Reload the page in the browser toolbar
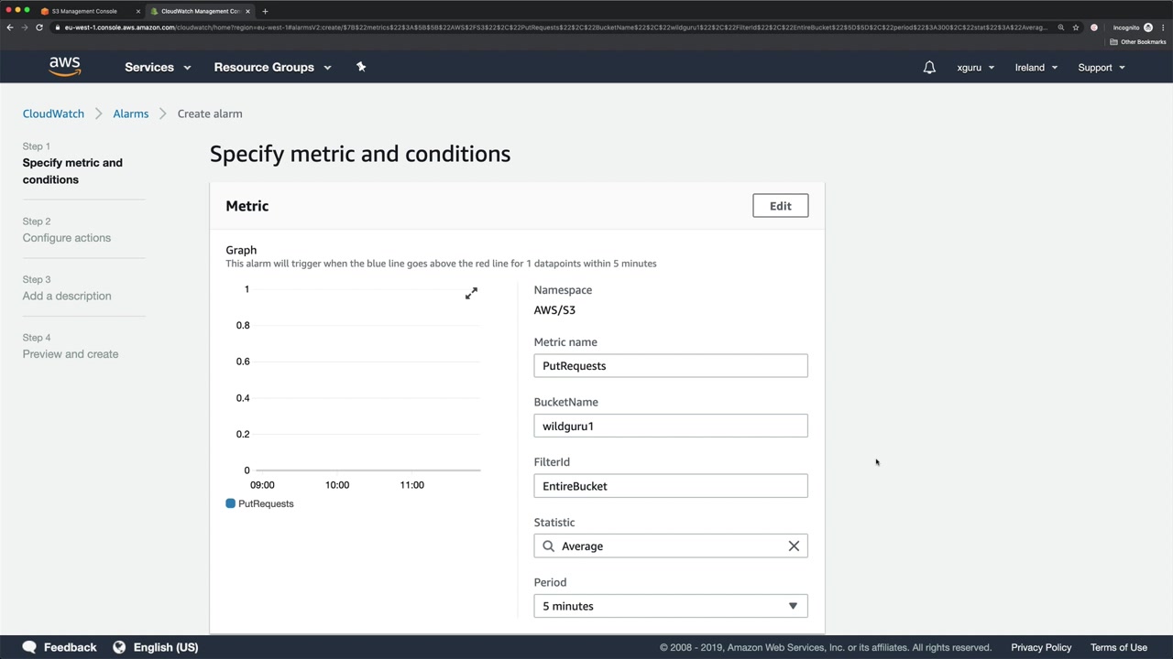 tap(39, 27)
